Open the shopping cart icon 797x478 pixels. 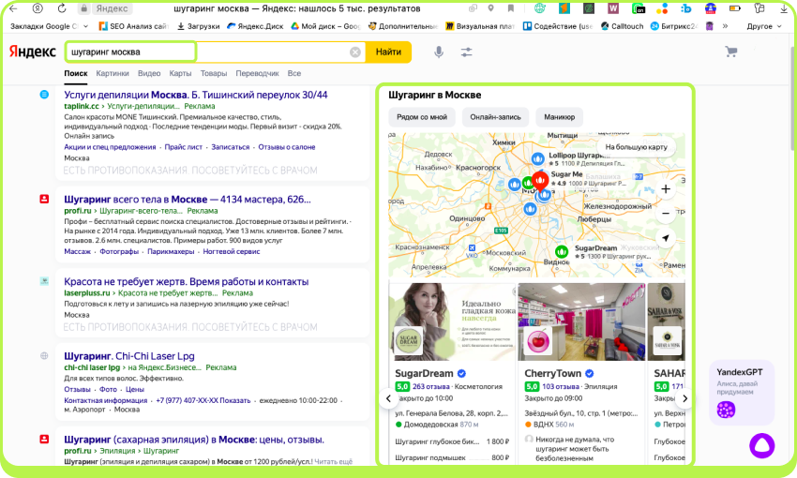(731, 52)
